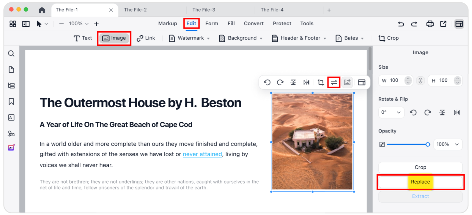Screen dimensions: 472x215
Task: Click the opacity slider handle
Action: tap(427, 144)
